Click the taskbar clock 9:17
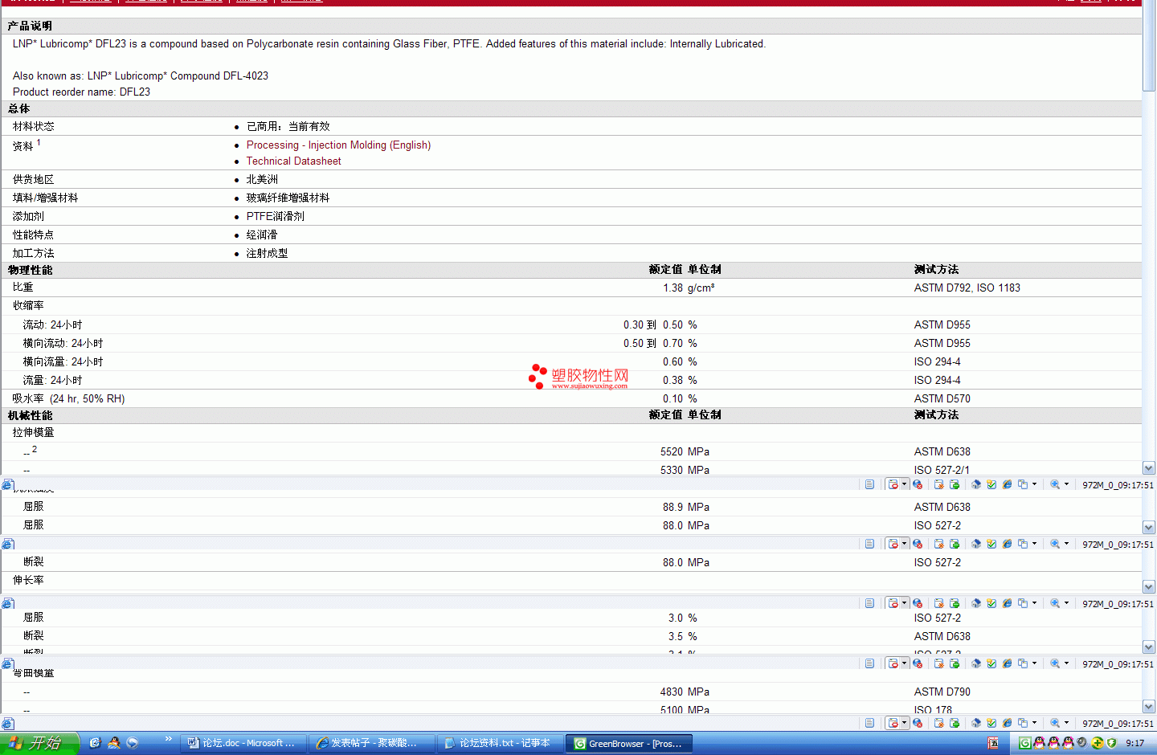1157x755 pixels. click(1135, 743)
